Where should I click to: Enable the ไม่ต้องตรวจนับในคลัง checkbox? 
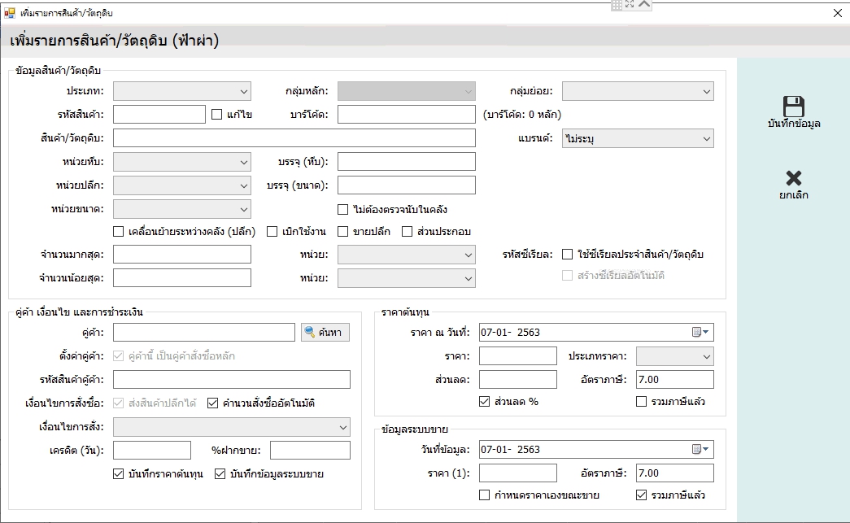point(342,209)
